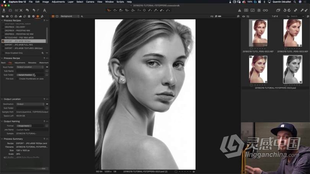The image size is (310, 174).
Task: Rotate image right icon
Action: click(x=289, y=10)
